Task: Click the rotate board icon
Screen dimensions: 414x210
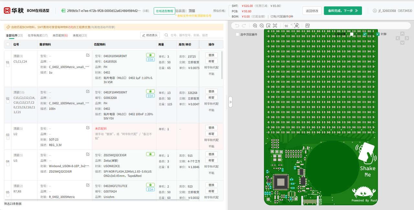Action: click(296, 25)
